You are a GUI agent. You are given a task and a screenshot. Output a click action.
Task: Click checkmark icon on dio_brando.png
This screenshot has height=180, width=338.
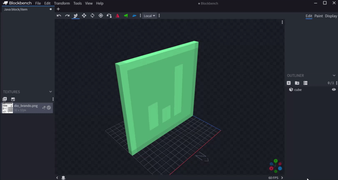pyautogui.click(x=49, y=108)
